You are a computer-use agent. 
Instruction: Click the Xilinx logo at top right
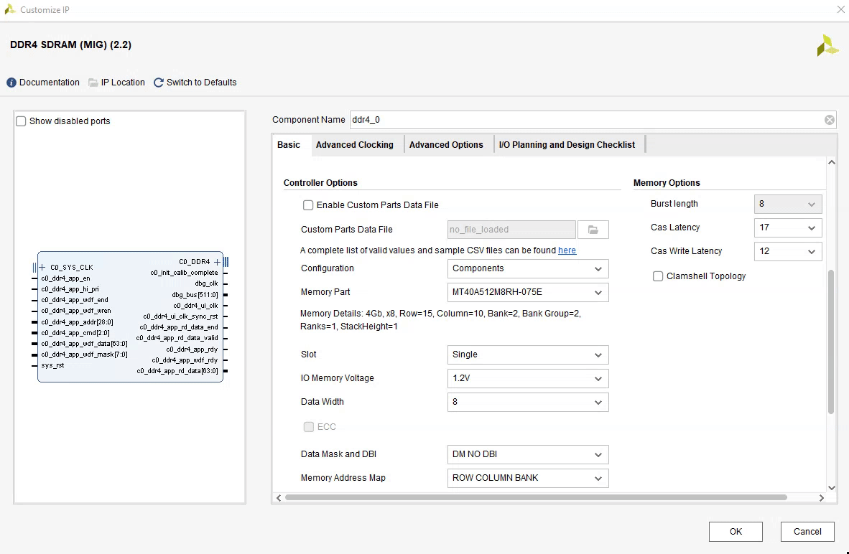click(x=827, y=45)
